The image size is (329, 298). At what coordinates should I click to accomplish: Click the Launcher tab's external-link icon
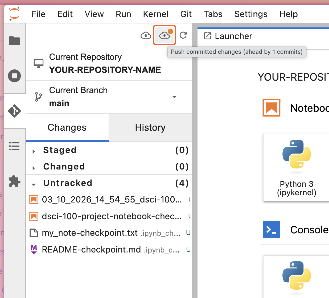tap(207, 36)
